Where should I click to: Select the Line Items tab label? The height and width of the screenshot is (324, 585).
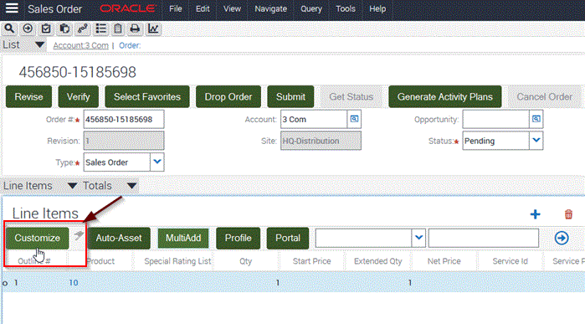click(28, 186)
